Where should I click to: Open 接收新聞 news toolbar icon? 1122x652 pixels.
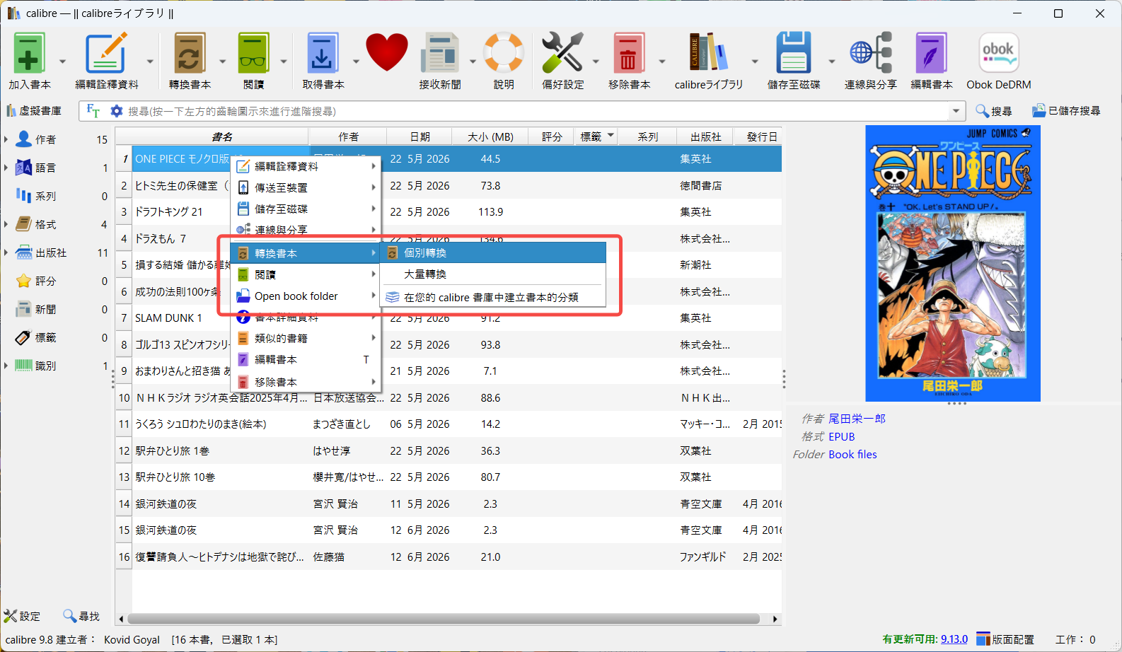click(440, 53)
